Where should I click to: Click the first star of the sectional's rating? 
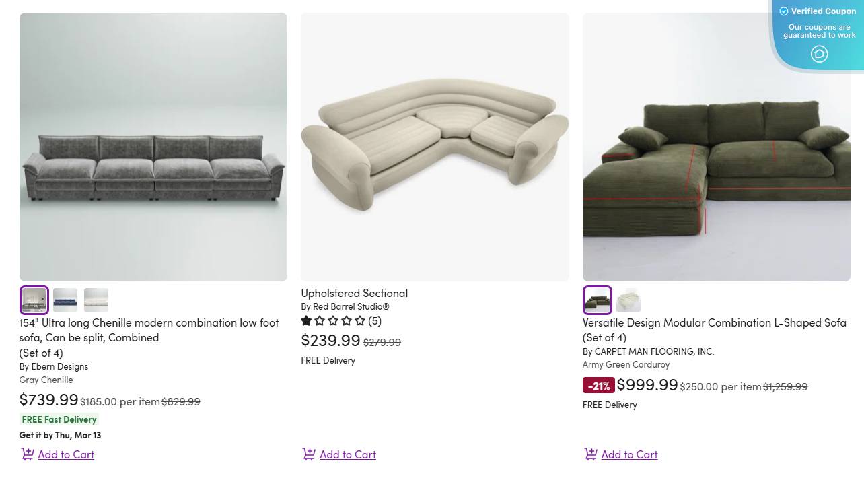coord(306,321)
